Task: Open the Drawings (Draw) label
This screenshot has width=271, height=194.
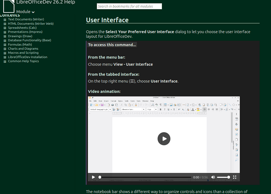Action: point(20,36)
